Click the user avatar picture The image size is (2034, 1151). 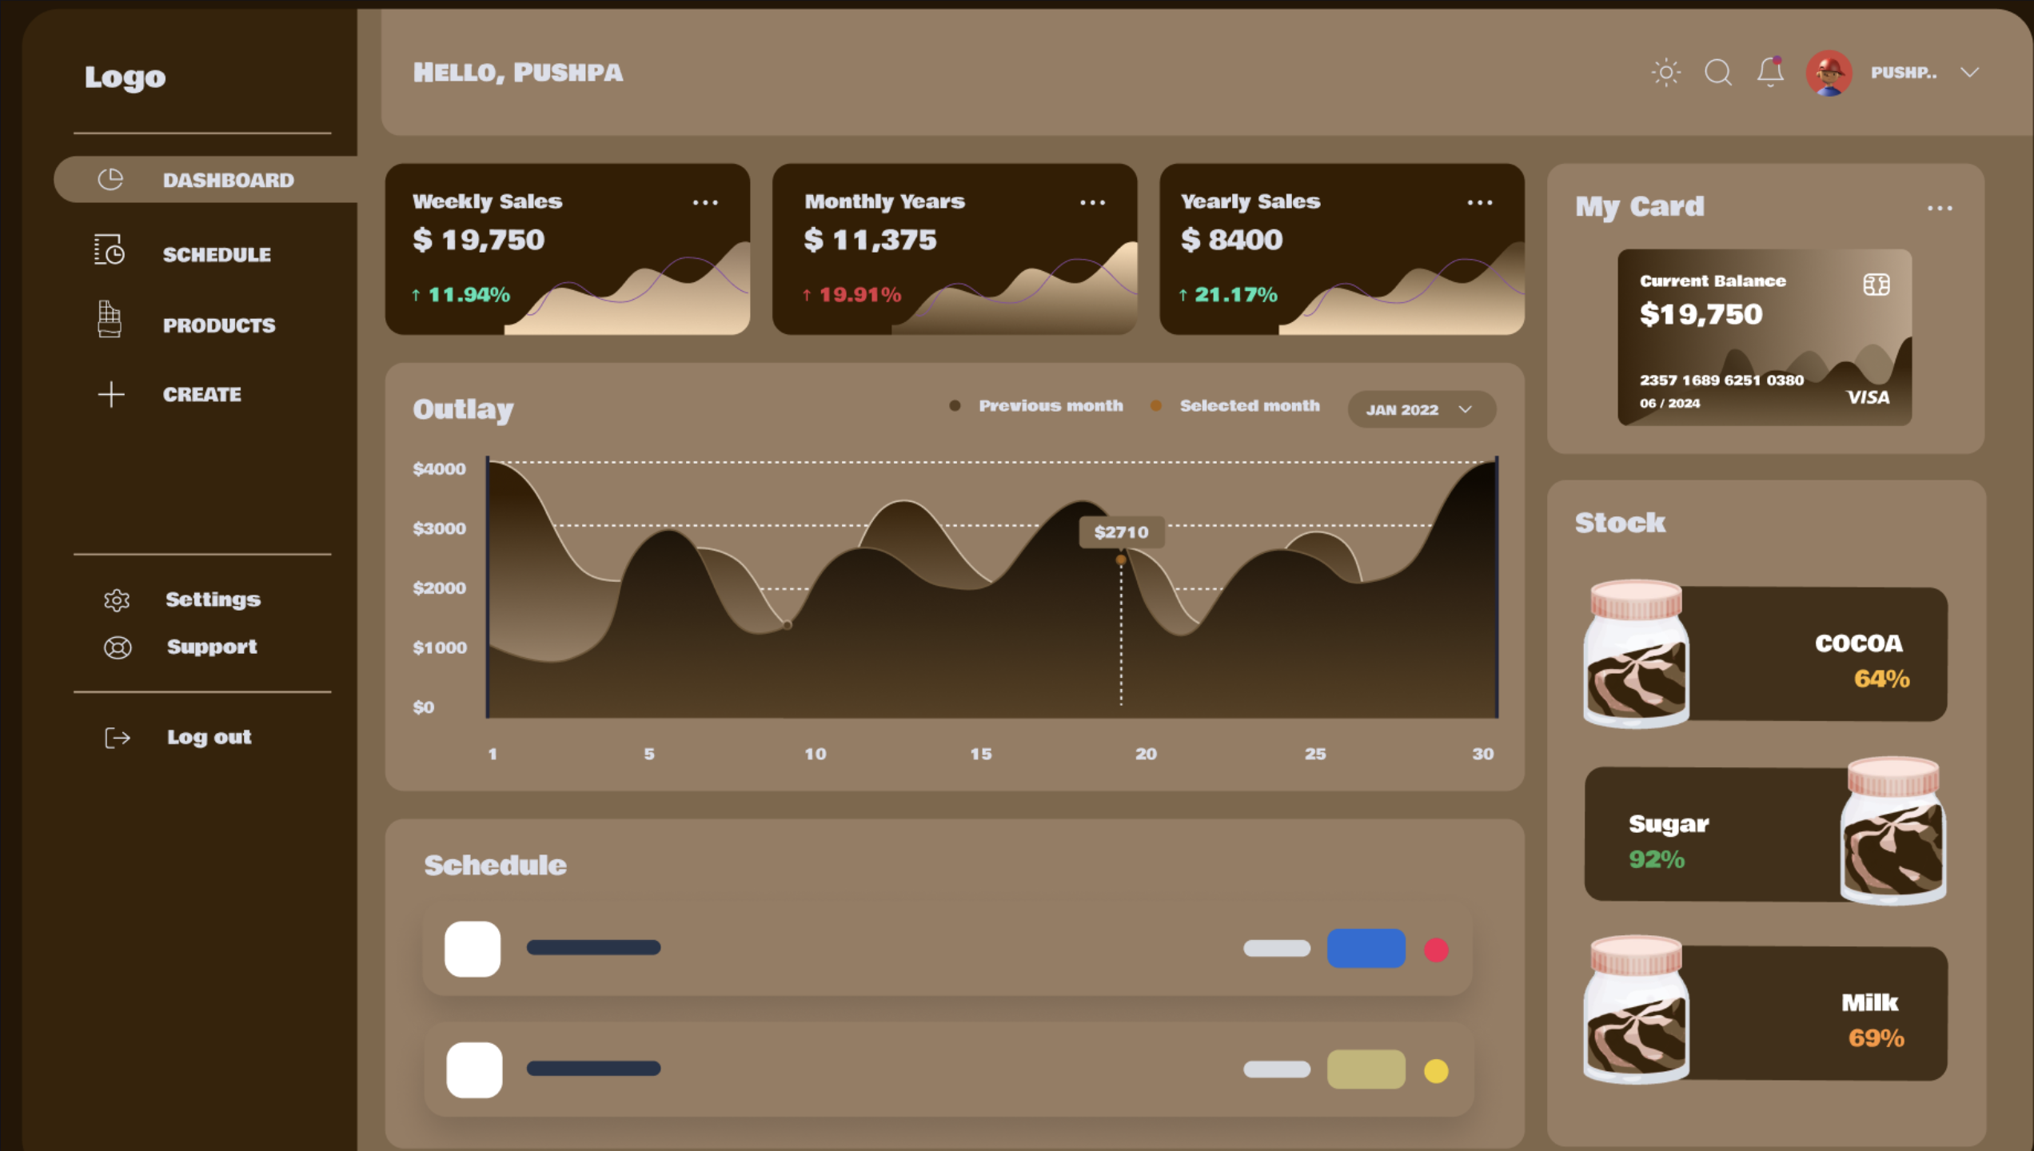pyautogui.click(x=1829, y=73)
